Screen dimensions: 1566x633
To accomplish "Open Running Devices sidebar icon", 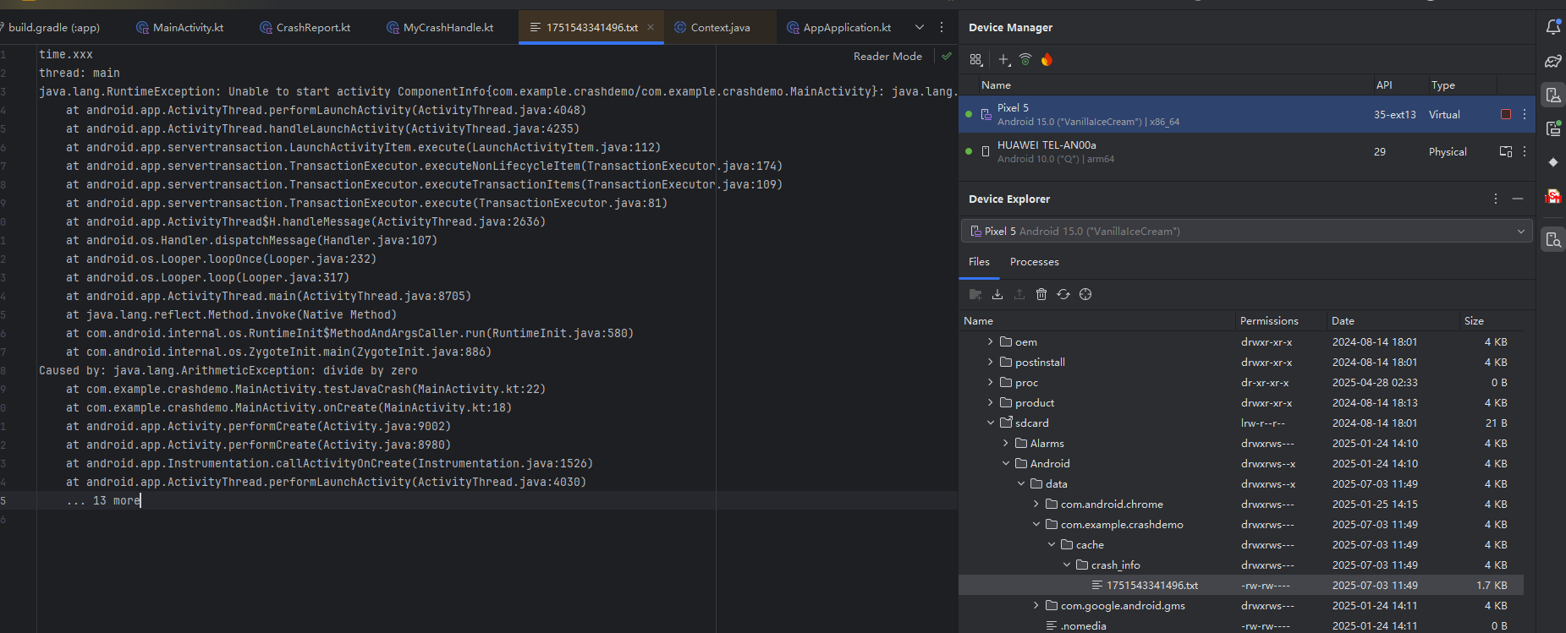I will coord(1553,128).
